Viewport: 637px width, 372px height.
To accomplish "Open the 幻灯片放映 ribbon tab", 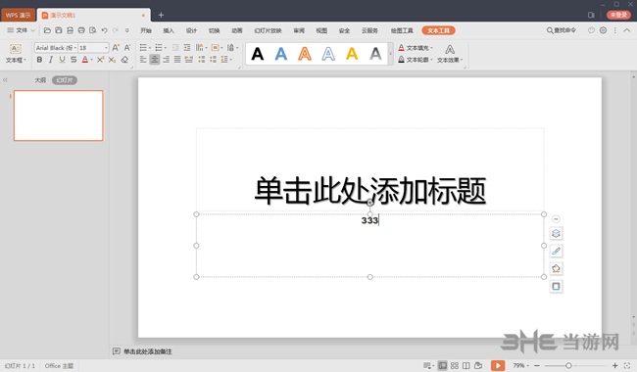I will pos(268,30).
